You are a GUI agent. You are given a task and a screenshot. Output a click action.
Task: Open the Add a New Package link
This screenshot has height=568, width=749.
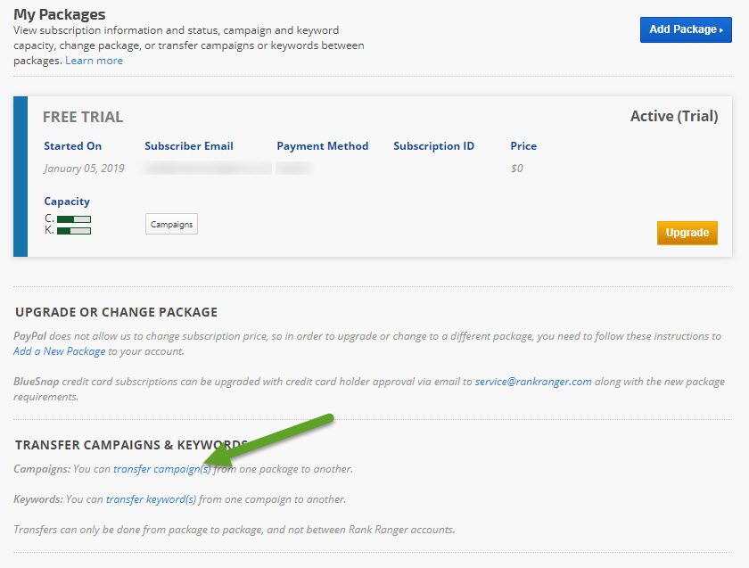[x=60, y=351]
